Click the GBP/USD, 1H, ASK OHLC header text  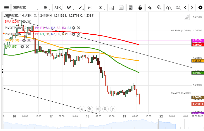50,16
